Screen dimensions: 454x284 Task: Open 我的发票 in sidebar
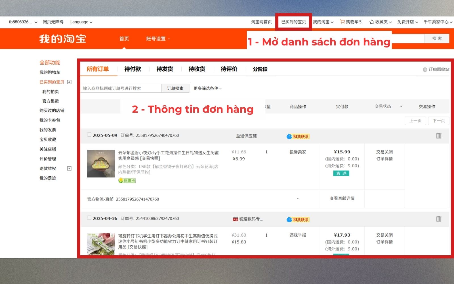point(48,130)
